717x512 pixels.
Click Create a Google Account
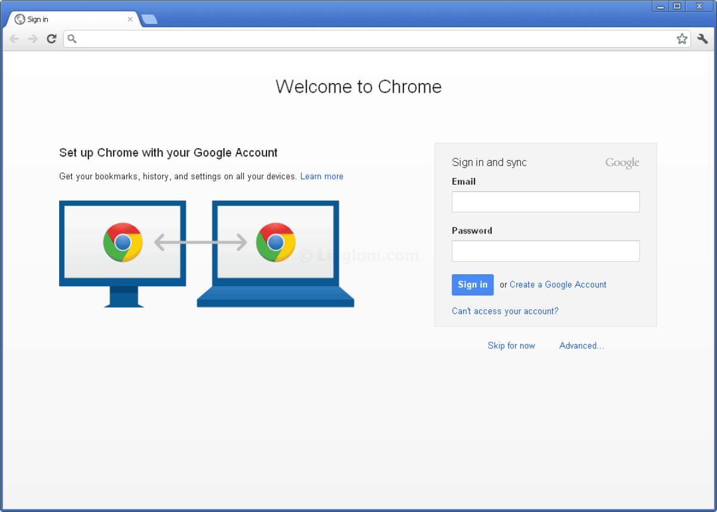[x=558, y=284]
